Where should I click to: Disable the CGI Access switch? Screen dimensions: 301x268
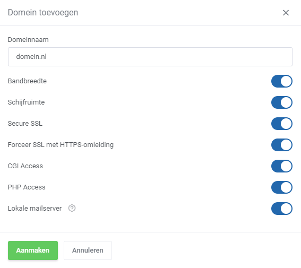tap(281, 166)
